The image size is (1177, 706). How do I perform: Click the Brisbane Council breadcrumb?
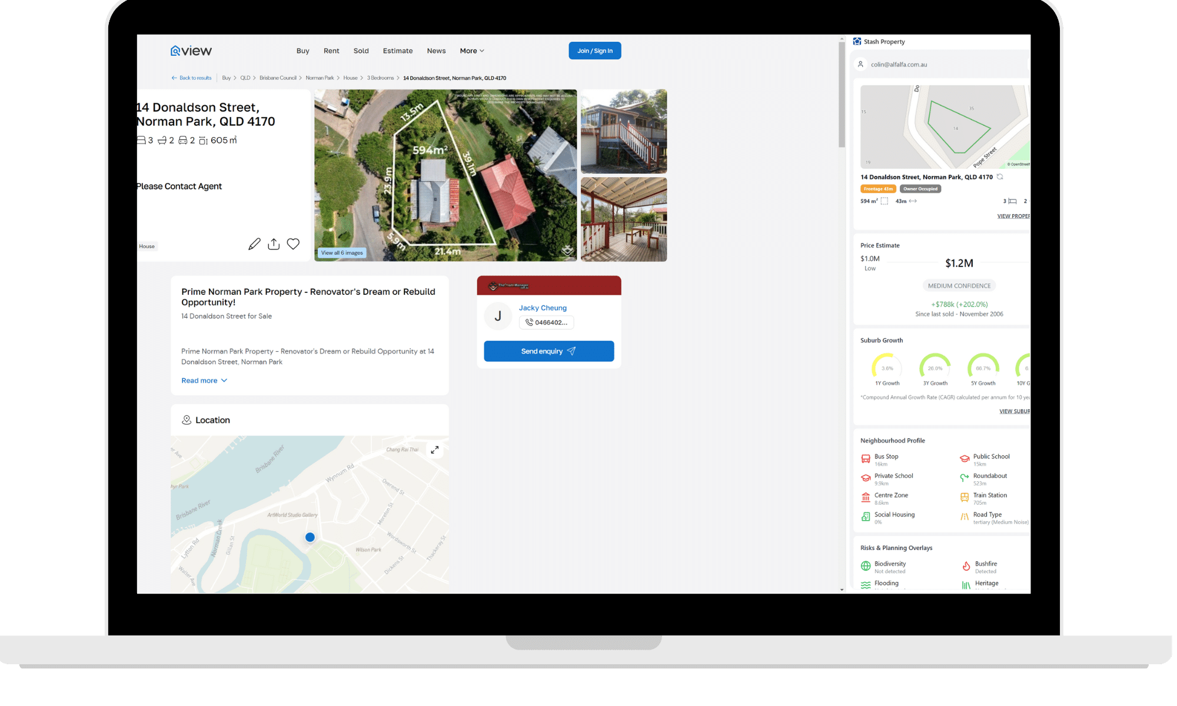coord(278,78)
